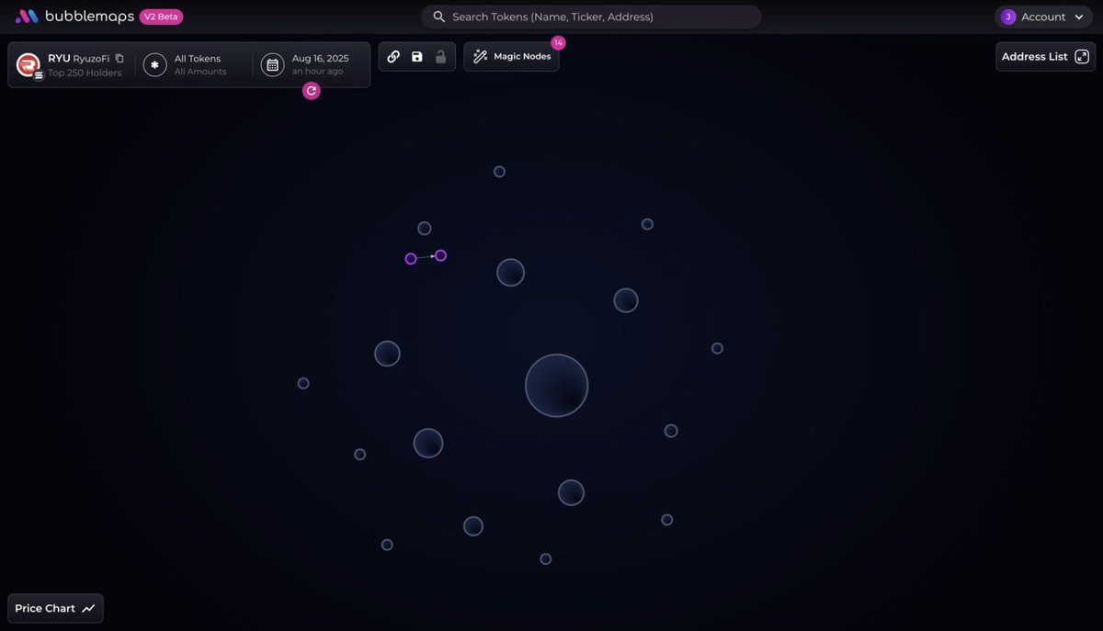
Task: Toggle the lock icon
Action: [440, 57]
